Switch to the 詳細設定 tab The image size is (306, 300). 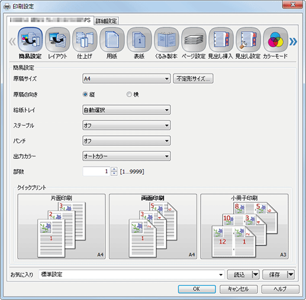(x=106, y=21)
